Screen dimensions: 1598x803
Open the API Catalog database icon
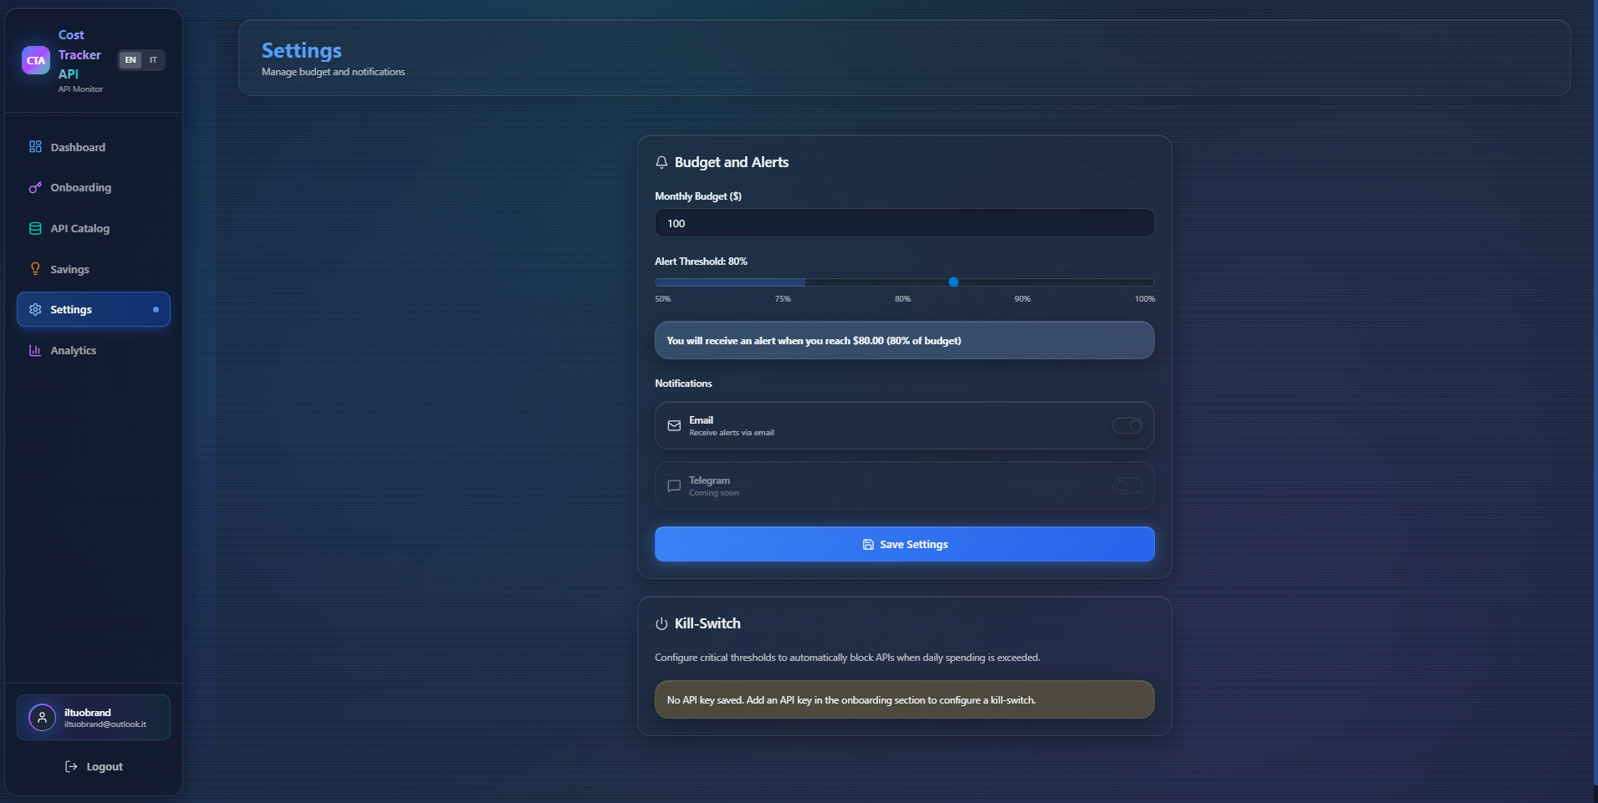(x=34, y=228)
